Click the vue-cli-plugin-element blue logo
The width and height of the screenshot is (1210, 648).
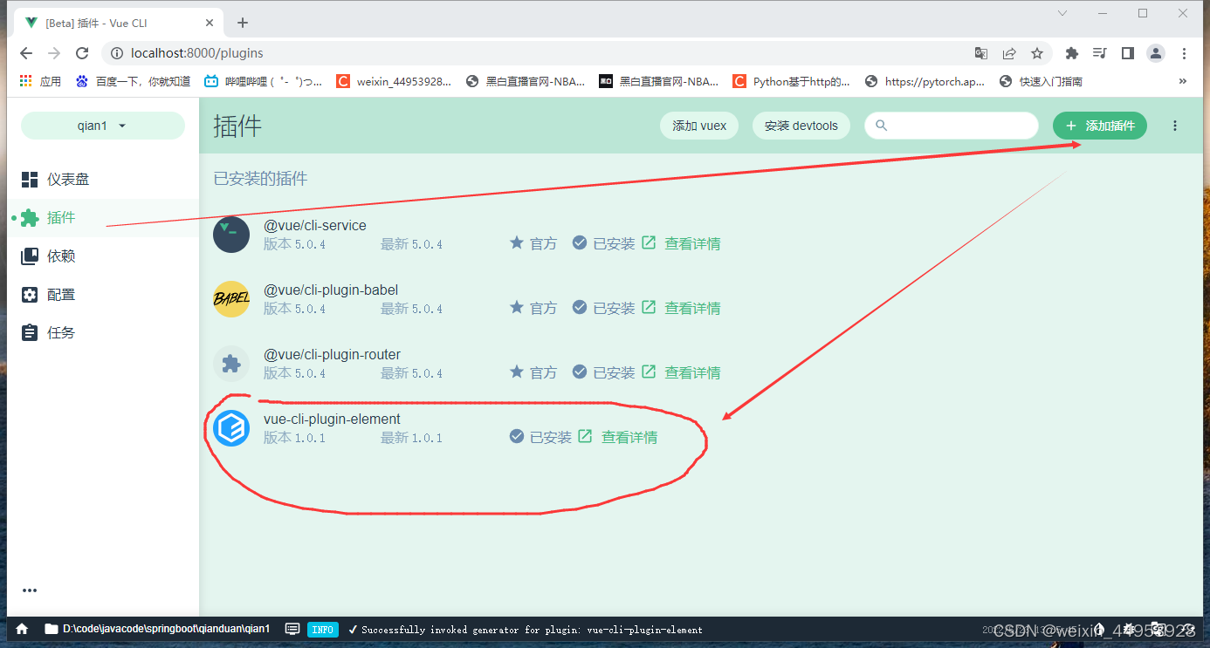[231, 428]
